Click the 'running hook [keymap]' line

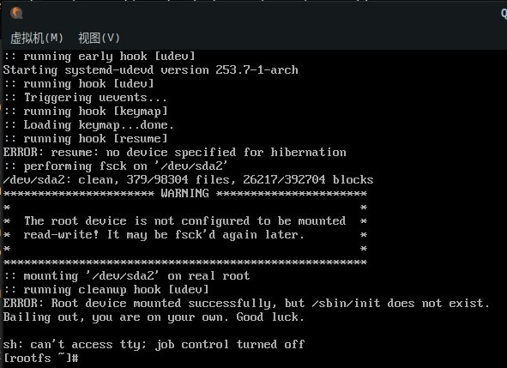tap(86, 112)
